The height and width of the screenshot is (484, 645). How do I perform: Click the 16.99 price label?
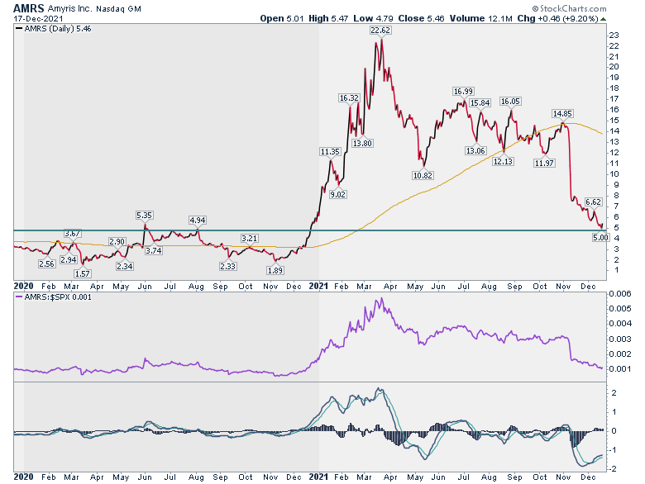(463, 91)
